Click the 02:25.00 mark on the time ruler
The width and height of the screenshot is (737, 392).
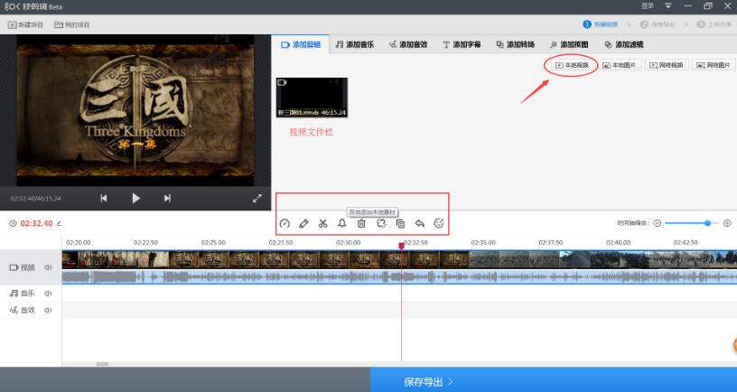coord(213,243)
